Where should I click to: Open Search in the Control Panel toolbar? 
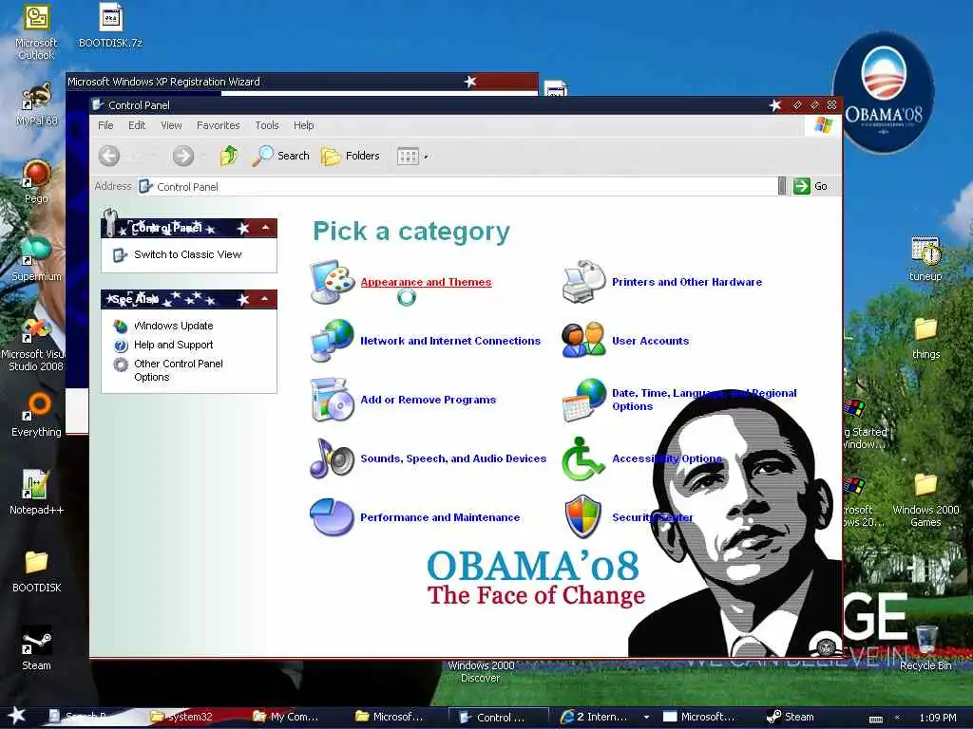(x=280, y=156)
